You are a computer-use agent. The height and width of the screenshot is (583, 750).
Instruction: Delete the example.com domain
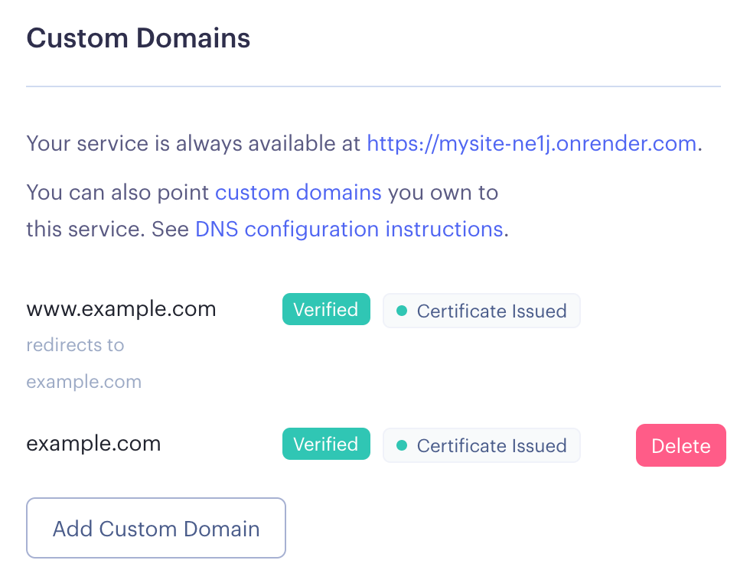tap(680, 445)
